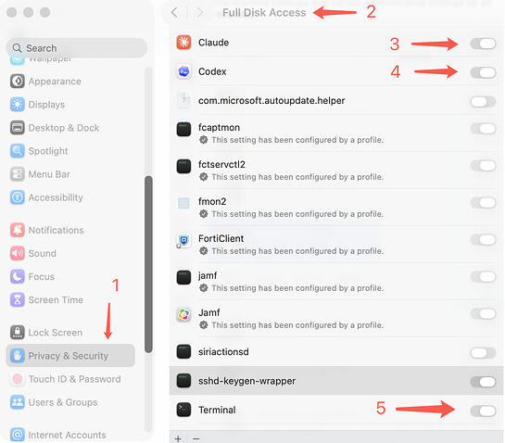Open Privacy & Security in sidebar
Image resolution: width=505 pixels, height=443 pixels.
click(70, 355)
